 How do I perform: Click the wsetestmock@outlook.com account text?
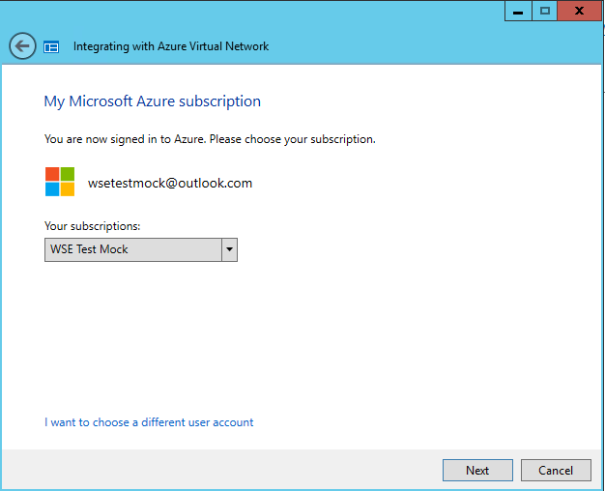(x=170, y=183)
